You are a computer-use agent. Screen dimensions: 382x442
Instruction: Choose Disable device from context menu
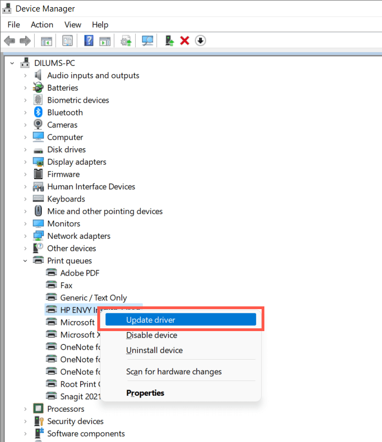point(181,335)
